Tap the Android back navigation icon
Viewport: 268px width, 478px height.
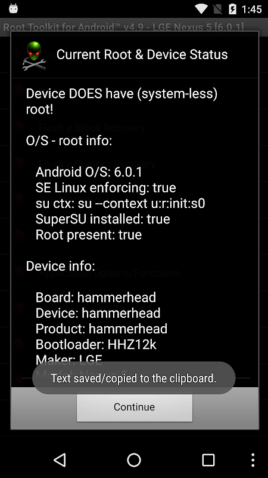click(x=60, y=459)
